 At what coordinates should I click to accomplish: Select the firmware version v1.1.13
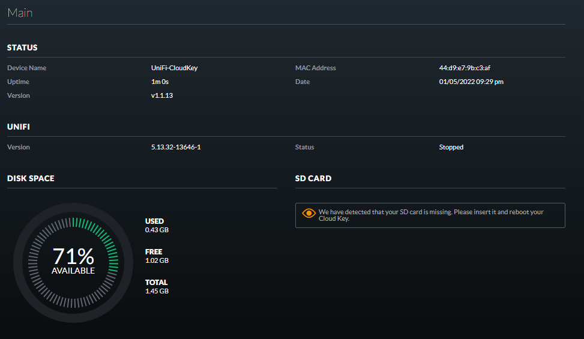(x=162, y=95)
